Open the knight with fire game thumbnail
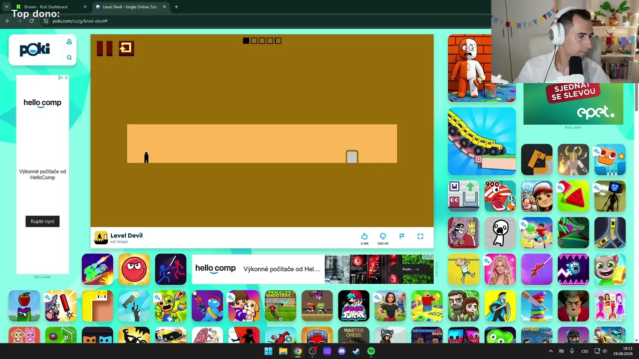 click(573, 160)
